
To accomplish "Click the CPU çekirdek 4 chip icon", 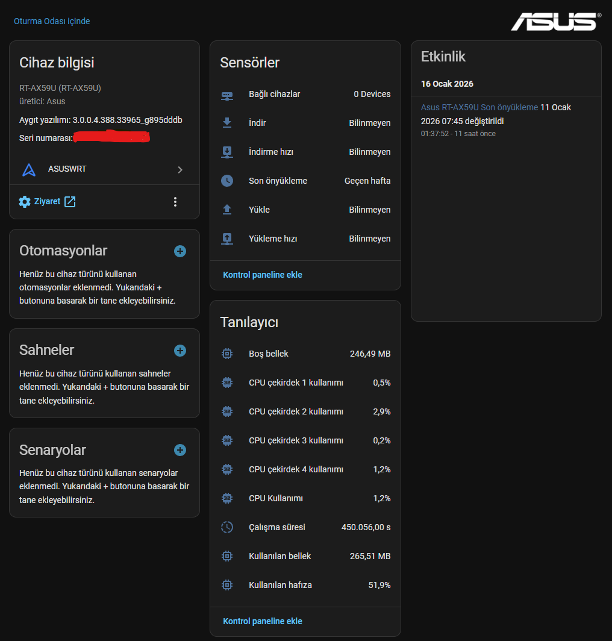I will click(227, 470).
